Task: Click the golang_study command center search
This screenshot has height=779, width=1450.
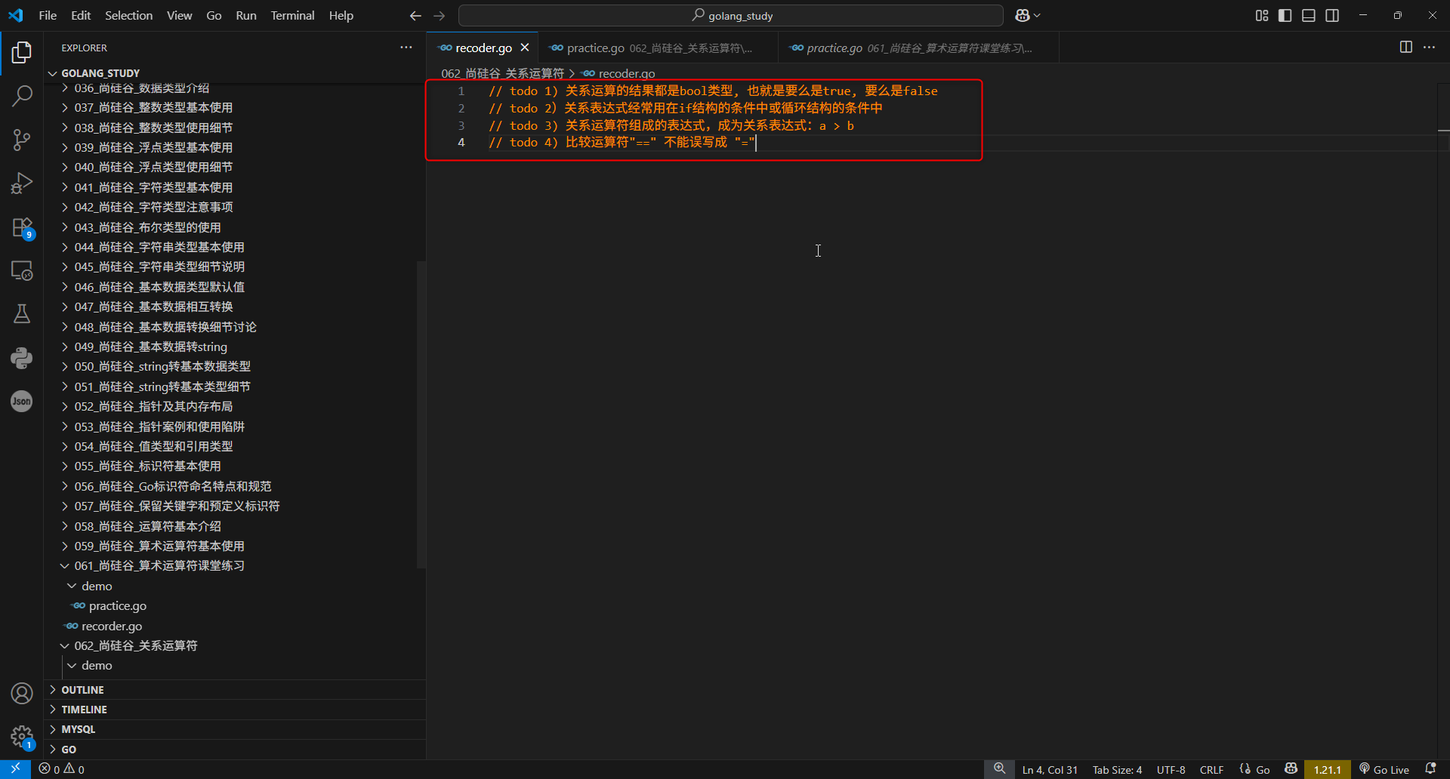Action: [x=731, y=15]
